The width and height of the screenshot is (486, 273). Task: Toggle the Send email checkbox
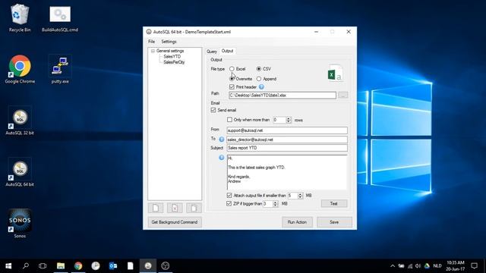point(213,110)
